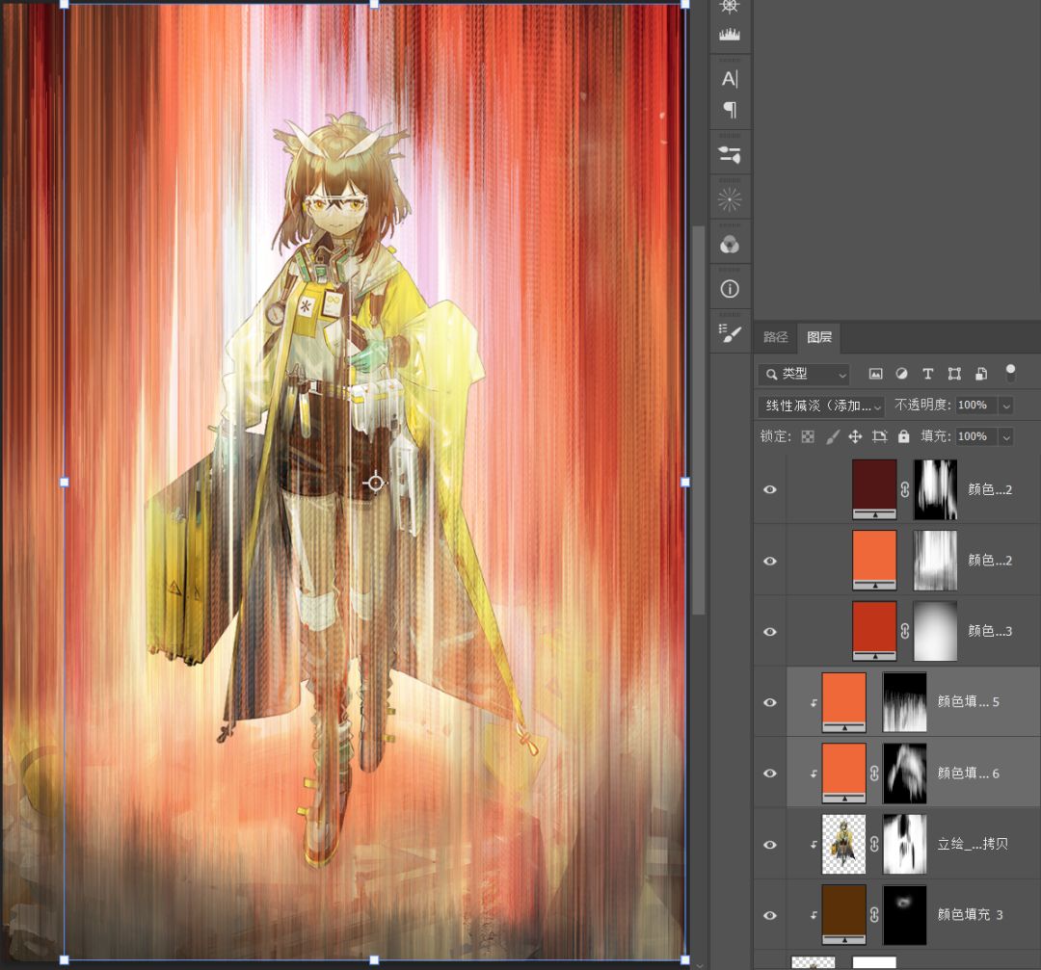Screen dimensions: 1041x970
Task: Filter layers by type (T) icon
Action: click(x=927, y=374)
